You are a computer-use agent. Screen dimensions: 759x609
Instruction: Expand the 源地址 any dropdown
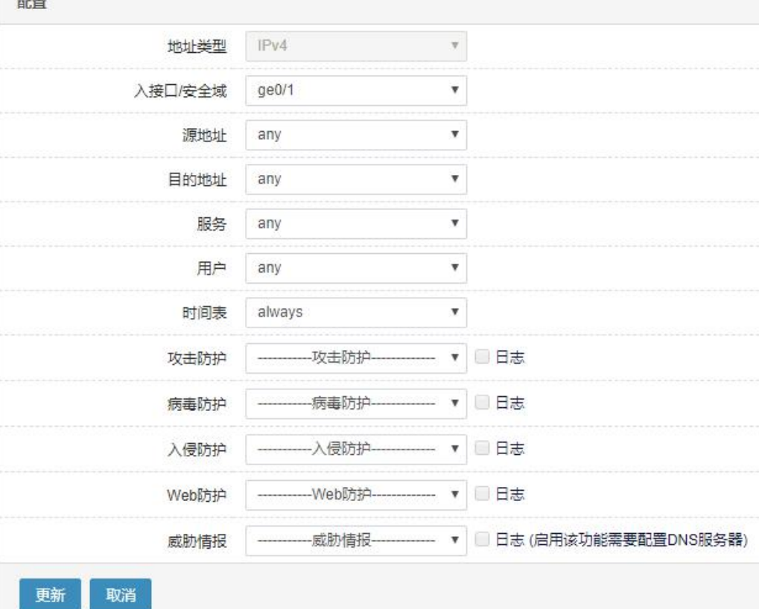(356, 135)
